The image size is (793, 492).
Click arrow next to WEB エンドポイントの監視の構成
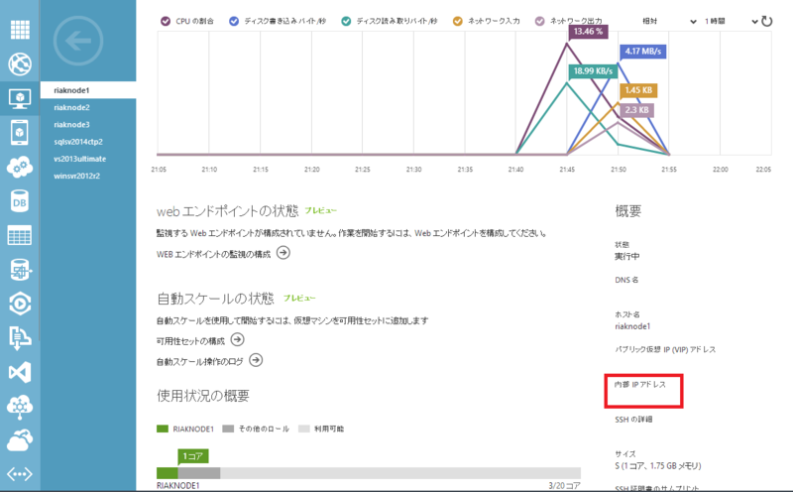[283, 253]
